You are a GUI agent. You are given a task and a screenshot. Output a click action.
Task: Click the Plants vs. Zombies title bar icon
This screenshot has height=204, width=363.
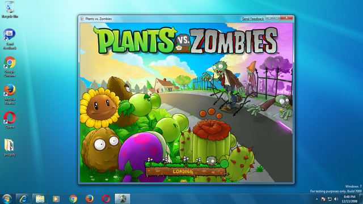[x=82, y=19]
